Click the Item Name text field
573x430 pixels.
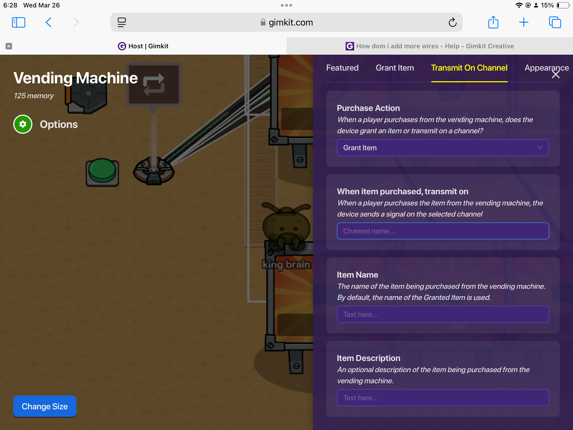(442, 314)
